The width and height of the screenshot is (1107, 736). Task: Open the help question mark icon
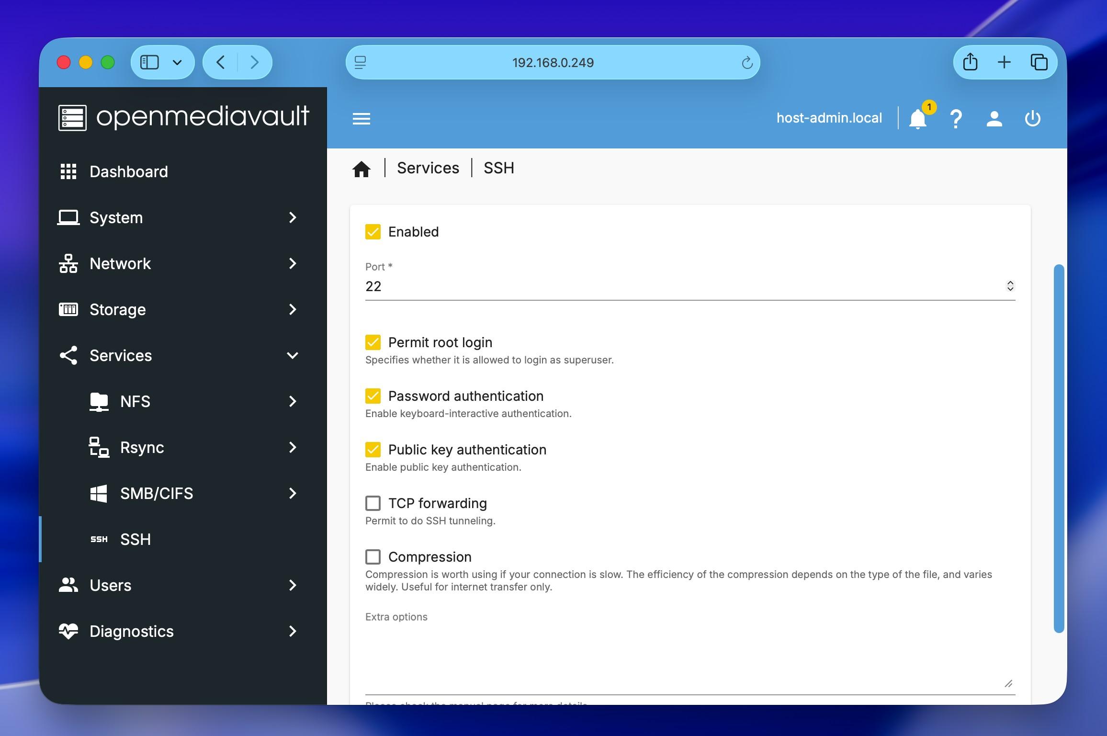(x=956, y=118)
